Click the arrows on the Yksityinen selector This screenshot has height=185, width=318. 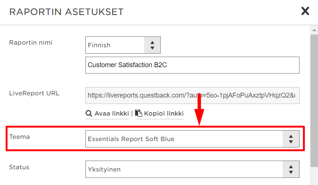click(x=291, y=169)
